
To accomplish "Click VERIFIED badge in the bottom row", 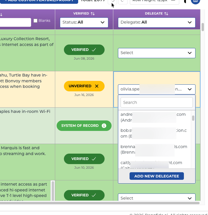I will coord(84,195).
